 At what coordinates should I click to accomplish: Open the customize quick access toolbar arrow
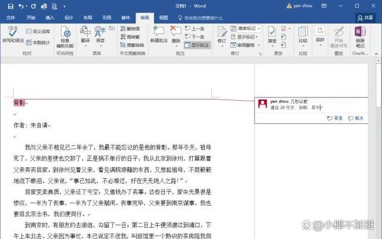click(64, 6)
